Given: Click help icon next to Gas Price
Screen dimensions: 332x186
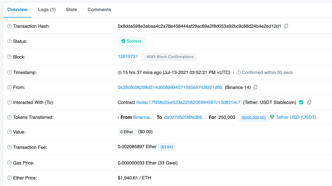Looking at the screenshot, I should pyautogui.click(x=10, y=163).
